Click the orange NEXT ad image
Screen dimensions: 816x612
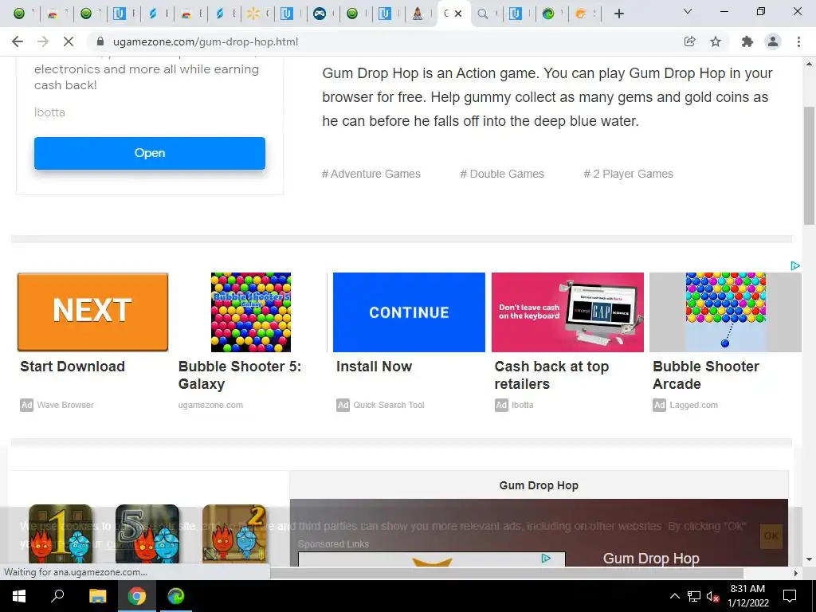(x=92, y=312)
